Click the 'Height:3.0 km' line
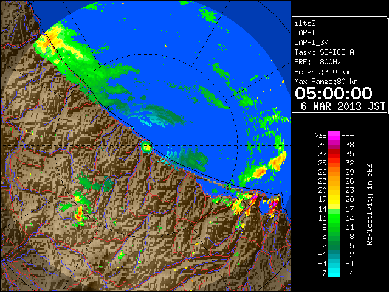Viewport: 389px width, 292px height. [x=322, y=72]
